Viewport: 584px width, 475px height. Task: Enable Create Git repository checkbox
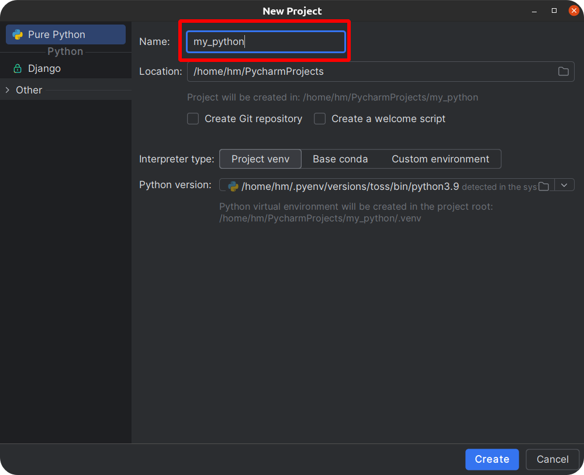coord(193,119)
